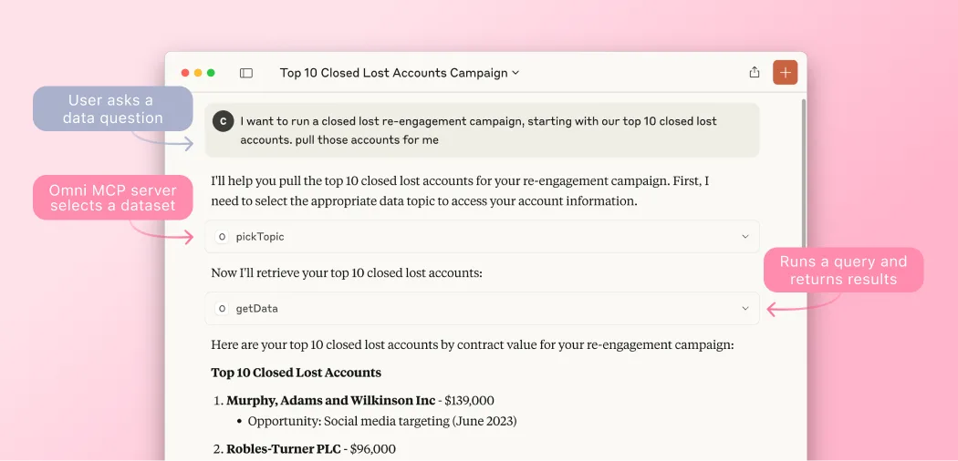The height and width of the screenshot is (461, 958).
Task: Click the chat title Top 10 Closed Lost Accounts Campaign
Action: (x=393, y=73)
